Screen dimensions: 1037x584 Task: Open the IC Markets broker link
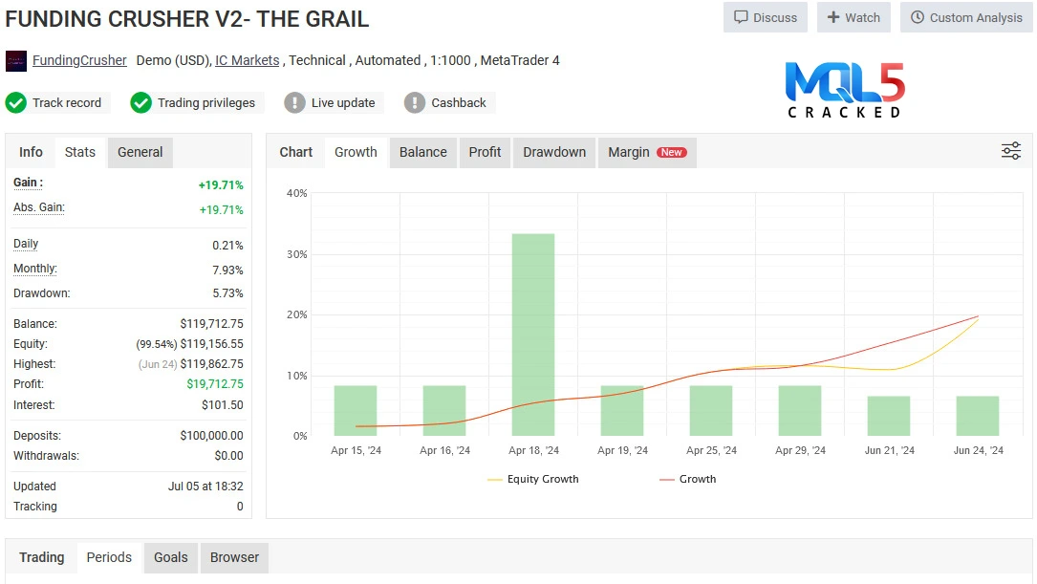248,60
